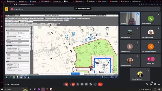The height and width of the screenshot is (91, 162).
Task: Select Анна Федорова participant tile
Action: point(151,19)
